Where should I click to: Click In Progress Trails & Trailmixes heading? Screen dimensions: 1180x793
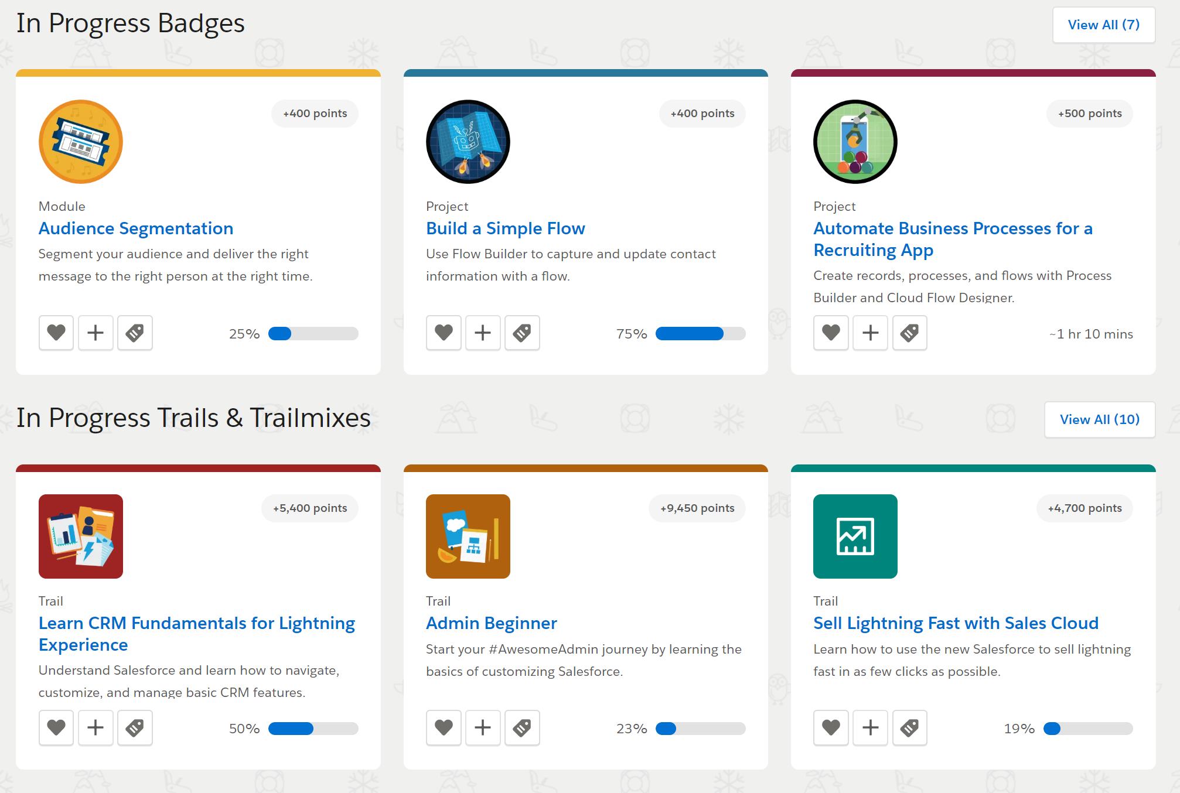(193, 418)
